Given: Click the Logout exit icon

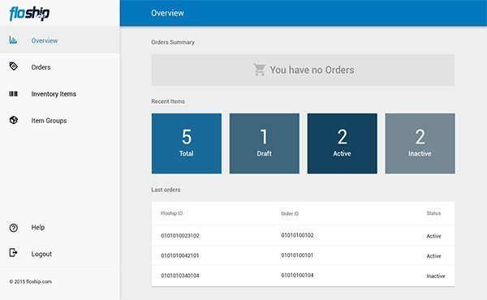Looking at the screenshot, I should click(13, 253).
